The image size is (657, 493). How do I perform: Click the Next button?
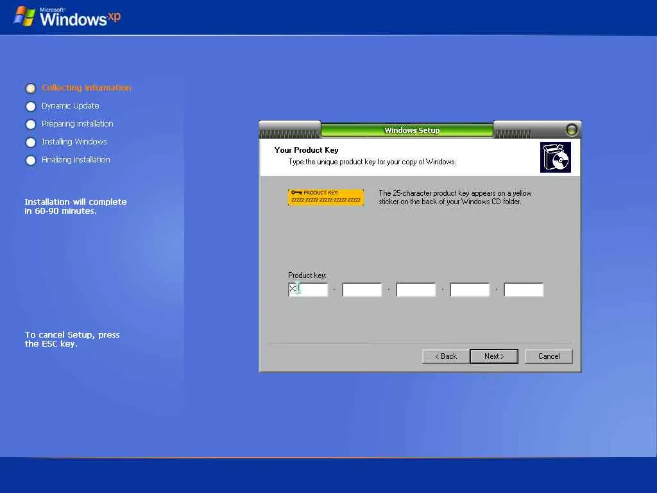pos(494,356)
